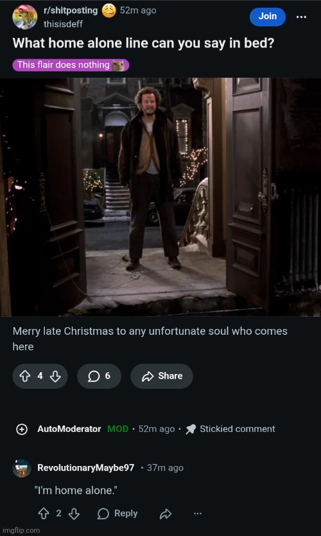Visit user thisisdeff's profile
The width and height of the screenshot is (321, 536).
point(63,24)
